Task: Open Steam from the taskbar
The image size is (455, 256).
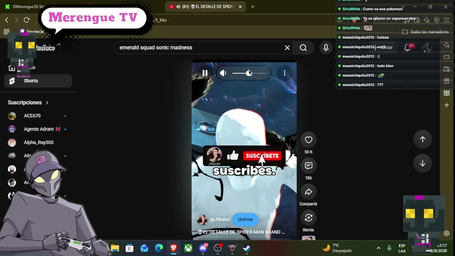Action: tap(247, 248)
